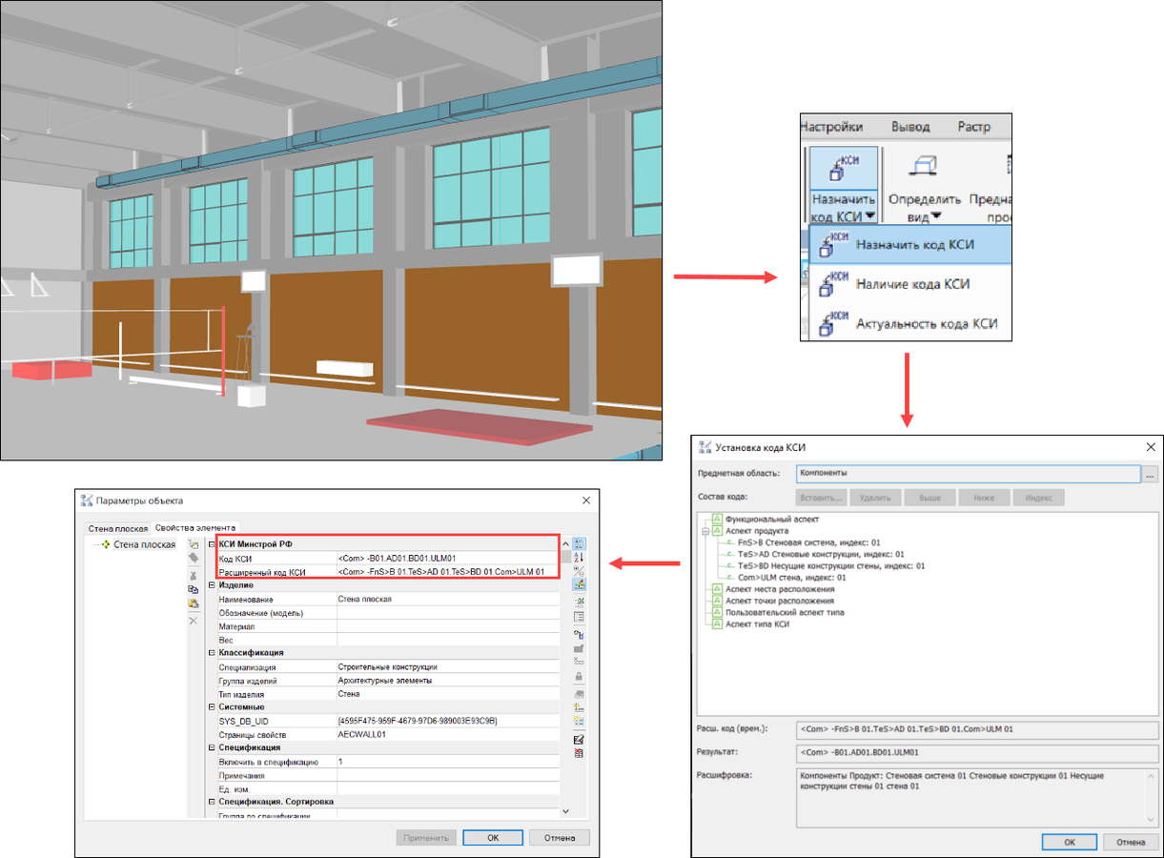The height and width of the screenshot is (858, 1164).
Task: Click the delete X icon in left toolbar
Action: click(x=194, y=621)
